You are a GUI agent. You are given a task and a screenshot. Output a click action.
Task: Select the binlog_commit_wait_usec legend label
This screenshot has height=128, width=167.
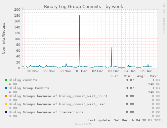[x=57, y=104]
